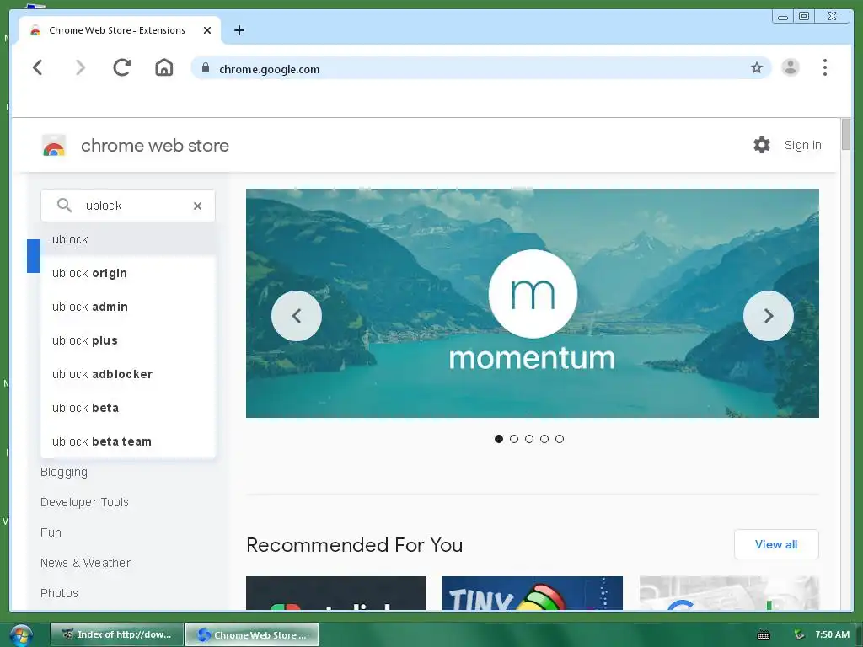The image size is (863, 647).
Task: Open a new tab with plus icon
Action: [239, 30]
